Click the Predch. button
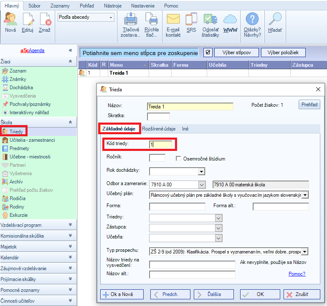Image resolution: width=327 pixels, height=306 pixels. click(x=170, y=294)
